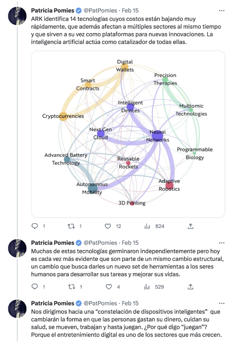The image size is (239, 346).
Task: Retweet the second tweet with 1 retweet
Action: pos(71,287)
